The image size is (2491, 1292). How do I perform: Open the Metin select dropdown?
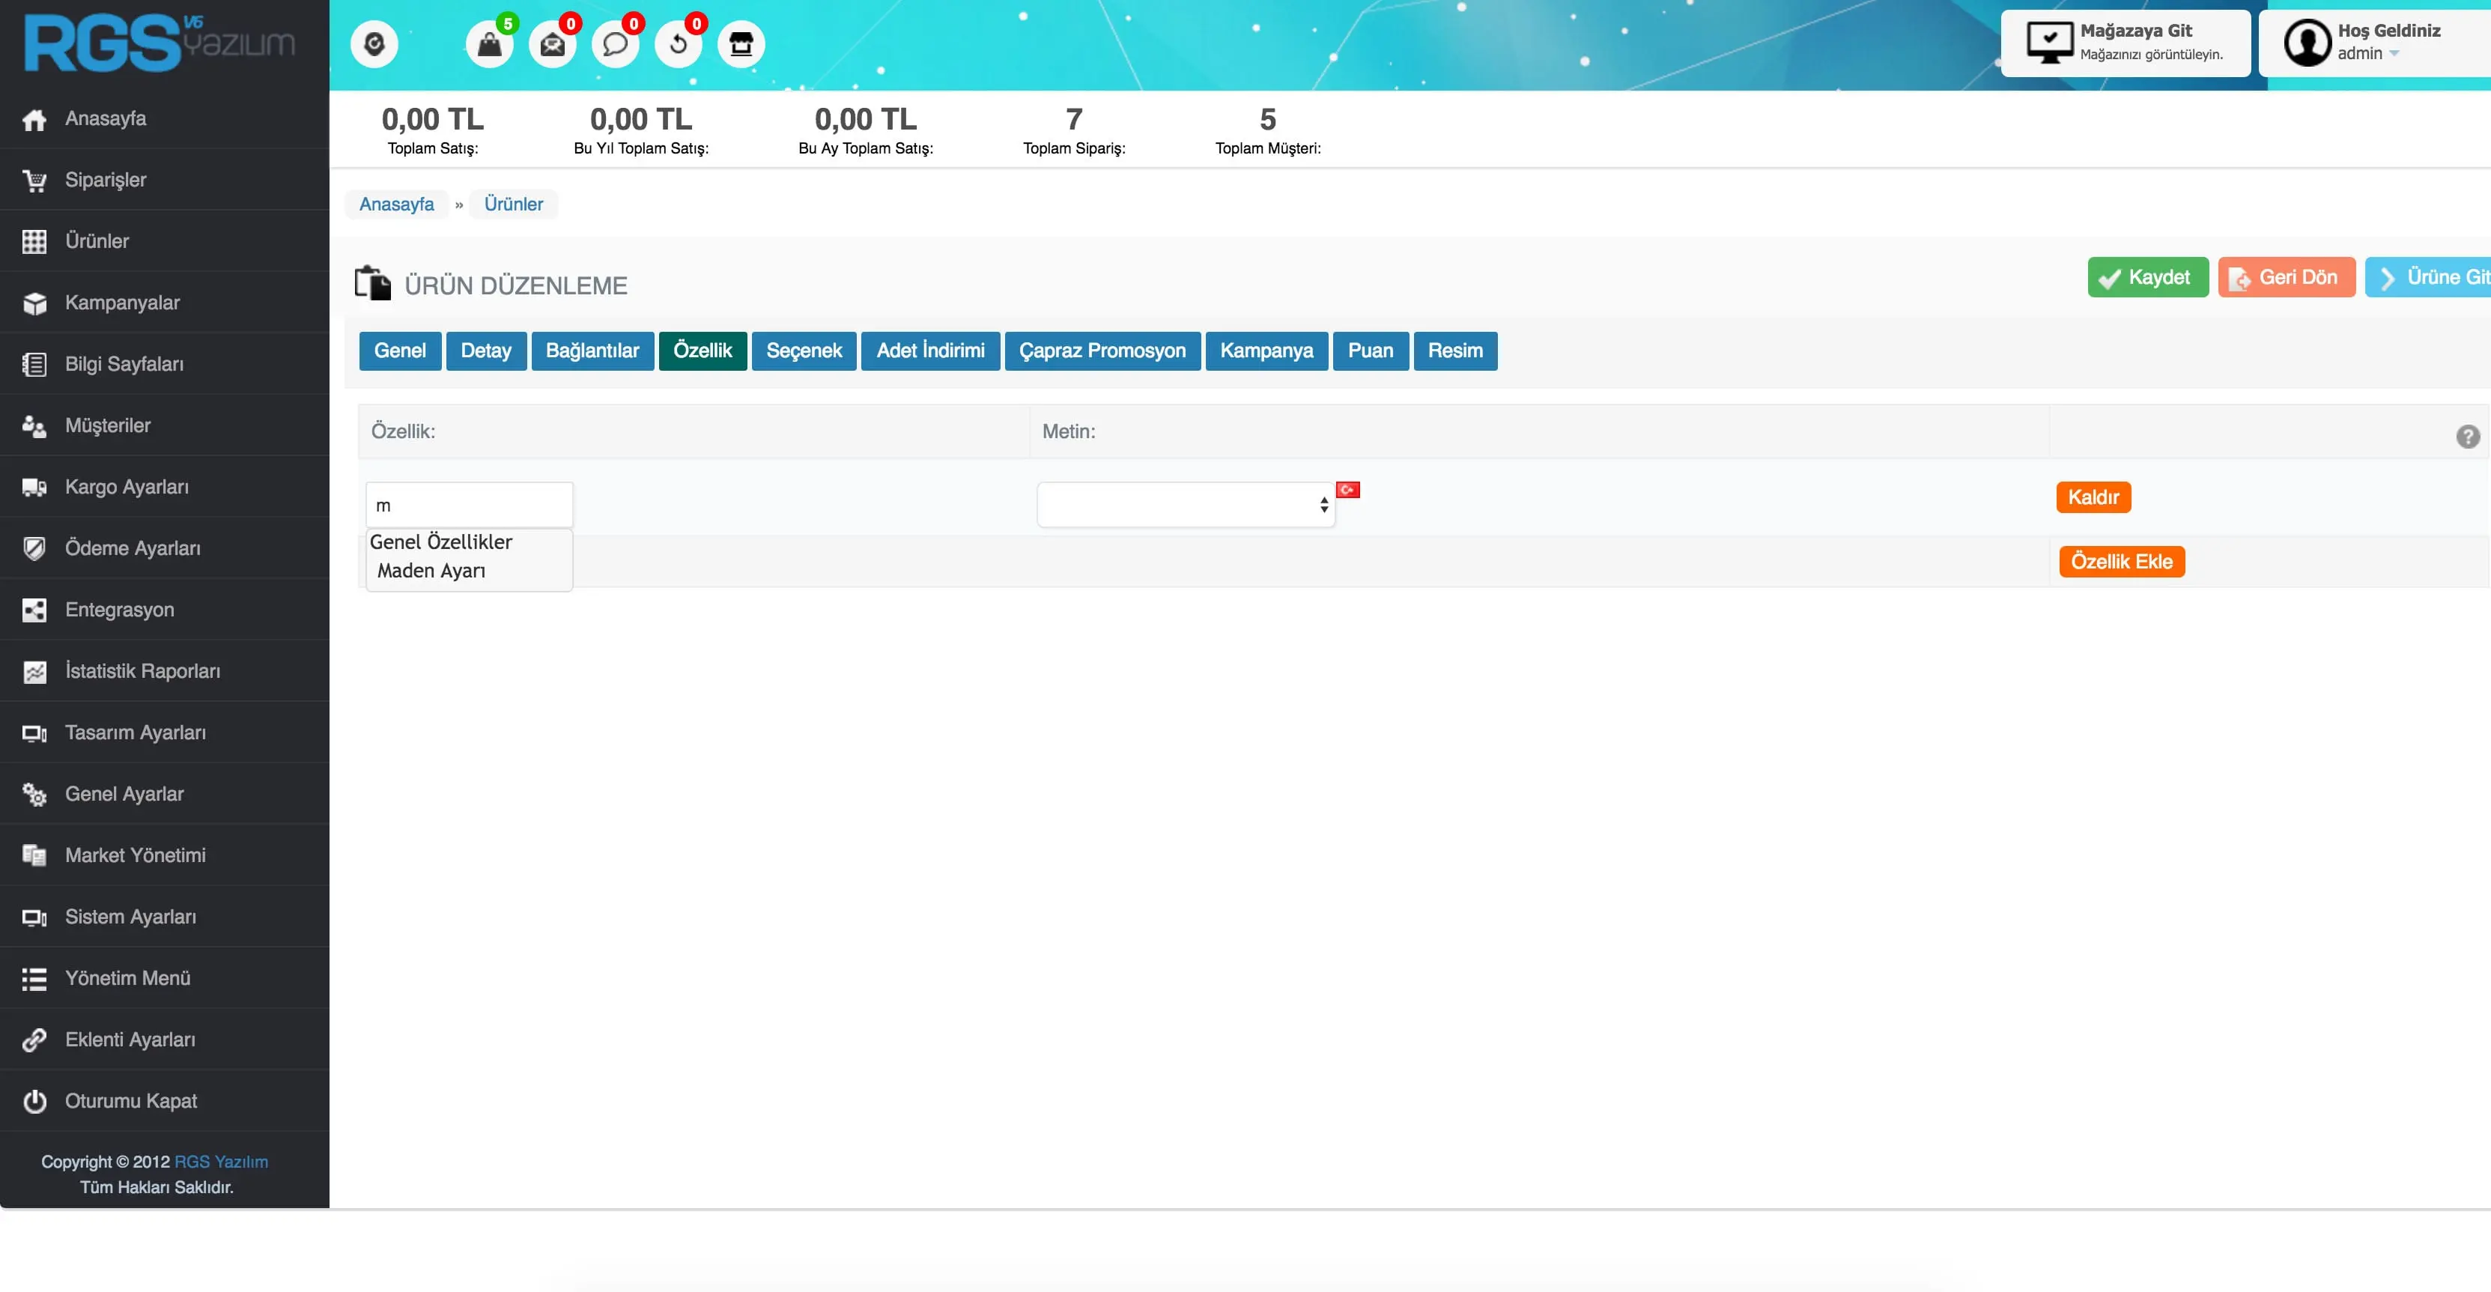(x=1186, y=505)
